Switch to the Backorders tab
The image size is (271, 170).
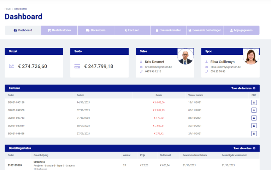95,30
